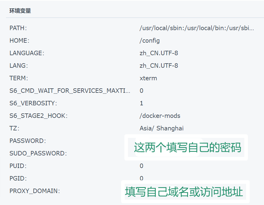The height and width of the screenshot is (205, 264).
Task: Click the LANGUAGE value zh_CN.UTF-8
Action: [159, 53]
